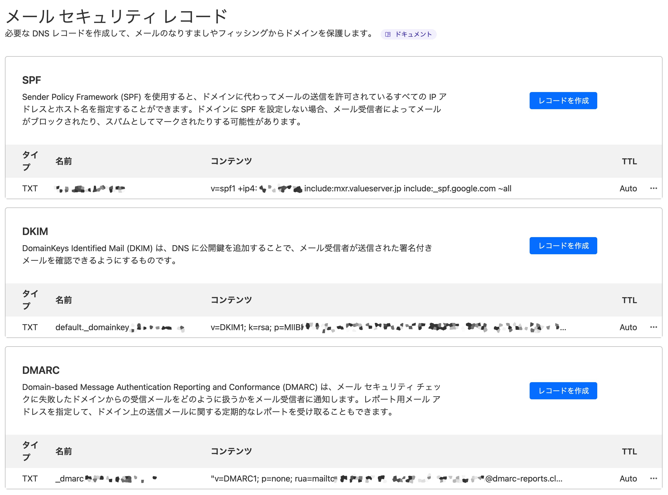Select the v=spf1 record content text
Image resolution: width=668 pixels, height=495 pixels.
pyautogui.click(x=361, y=188)
